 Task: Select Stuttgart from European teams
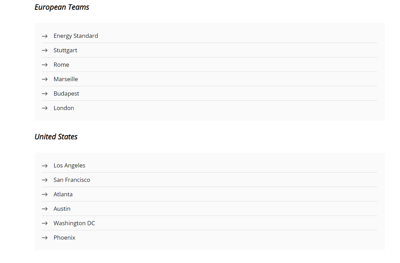tap(65, 50)
